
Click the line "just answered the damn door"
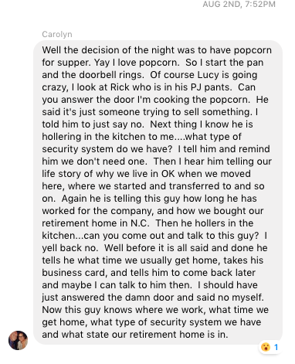153,298
